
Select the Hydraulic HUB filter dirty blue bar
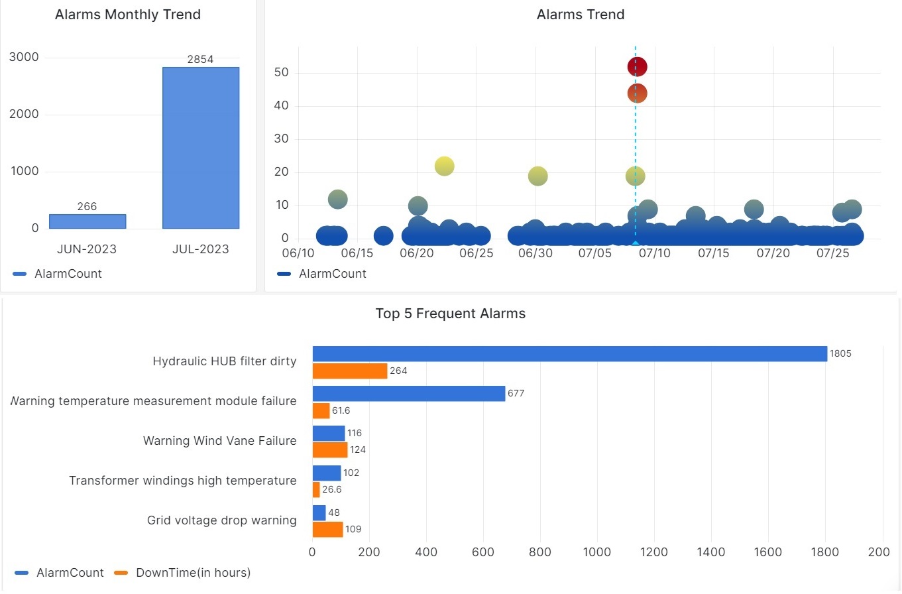pyautogui.click(x=569, y=354)
